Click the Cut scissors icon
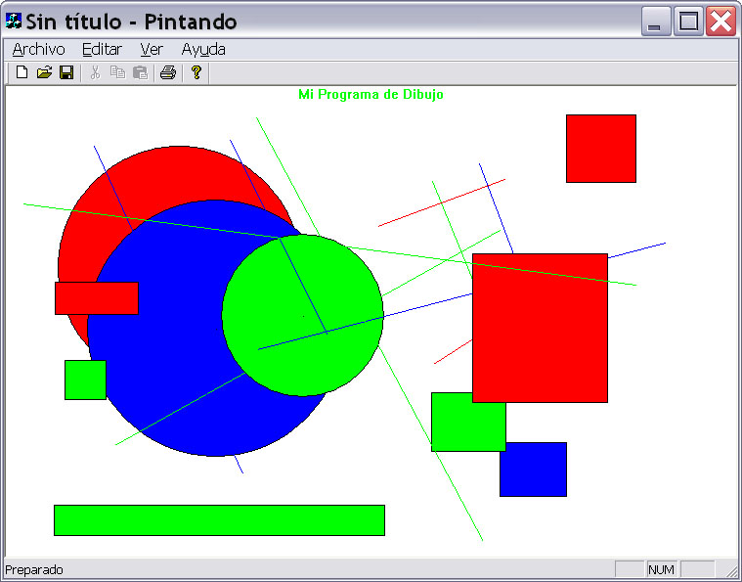This screenshot has width=742, height=582. pos(95,72)
